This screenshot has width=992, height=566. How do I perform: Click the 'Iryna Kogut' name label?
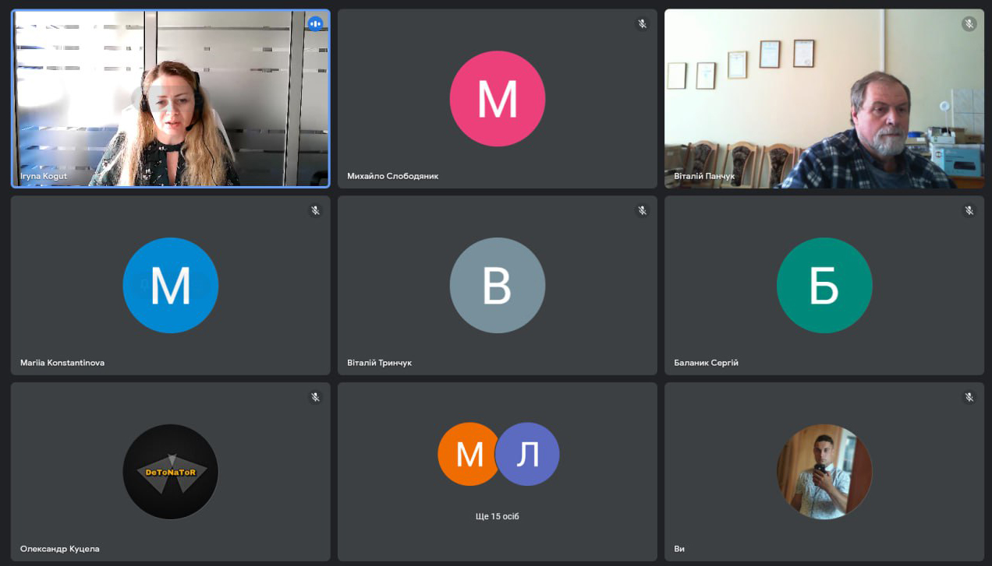(x=44, y=176)
